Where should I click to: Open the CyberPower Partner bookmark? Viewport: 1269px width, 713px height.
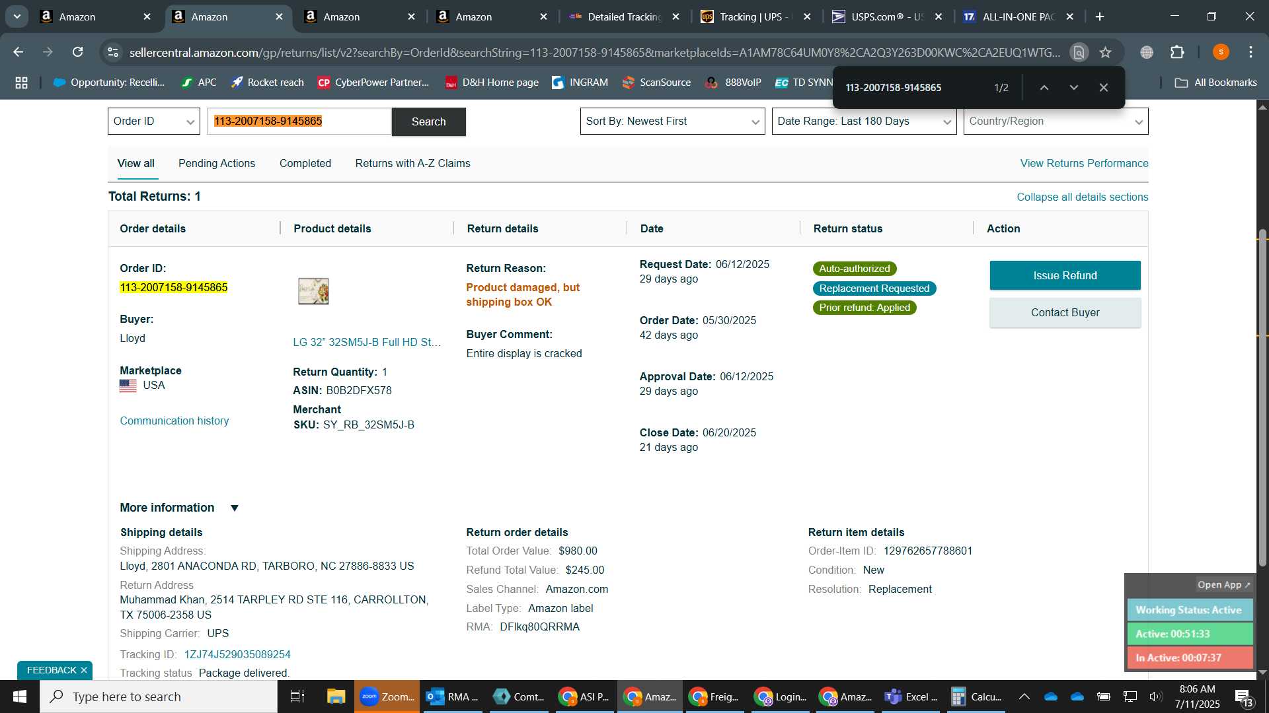[x=373, y=83]
